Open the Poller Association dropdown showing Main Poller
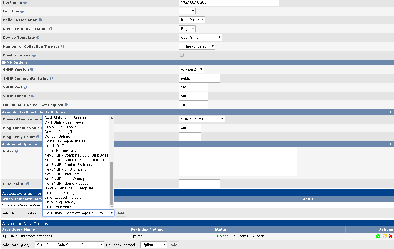This screenshot has width=394, height=249. pos(192,20)
